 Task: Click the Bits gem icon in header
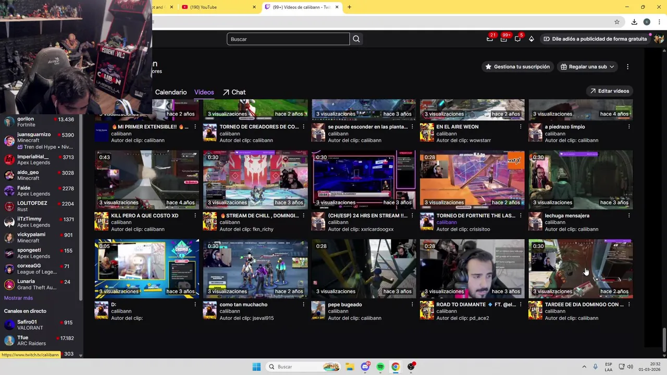(532, 39)
